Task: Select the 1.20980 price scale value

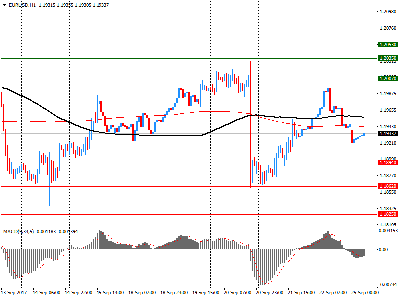Action: pos(388,11)
